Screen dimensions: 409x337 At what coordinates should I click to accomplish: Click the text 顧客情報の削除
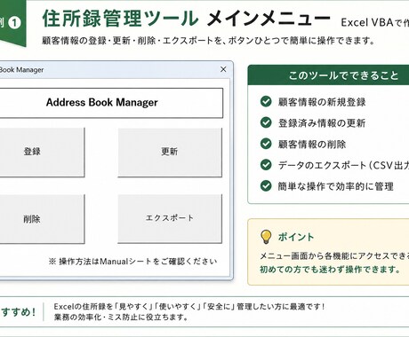point(312,145)
